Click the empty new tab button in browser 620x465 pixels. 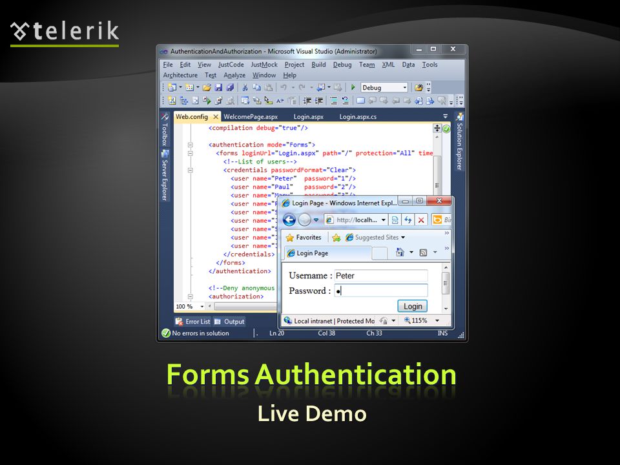[380, 253]
